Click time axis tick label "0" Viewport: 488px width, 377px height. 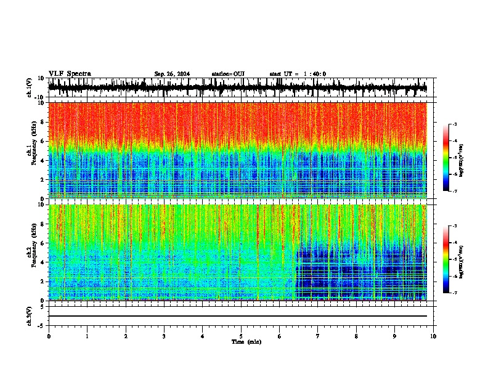click(x=49, y=336)
